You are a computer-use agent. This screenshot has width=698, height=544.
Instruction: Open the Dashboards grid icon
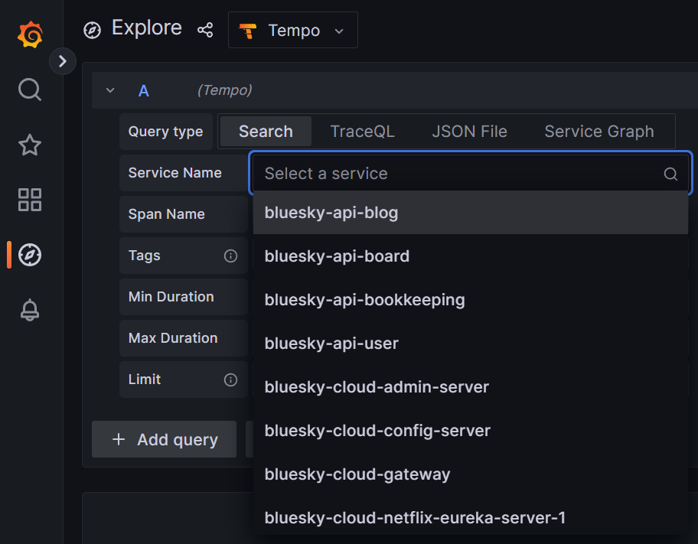point(30,200)
